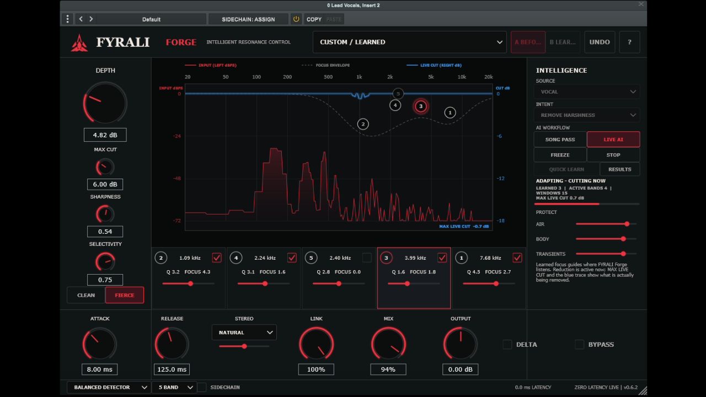Select CLEAN mode

click(x=86, y=295)
